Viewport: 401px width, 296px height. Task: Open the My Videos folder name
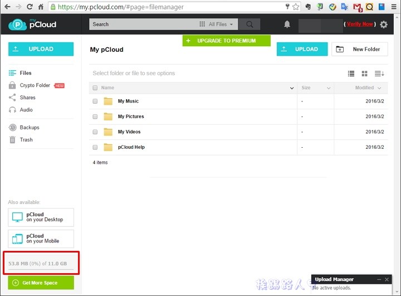point(129,132)
